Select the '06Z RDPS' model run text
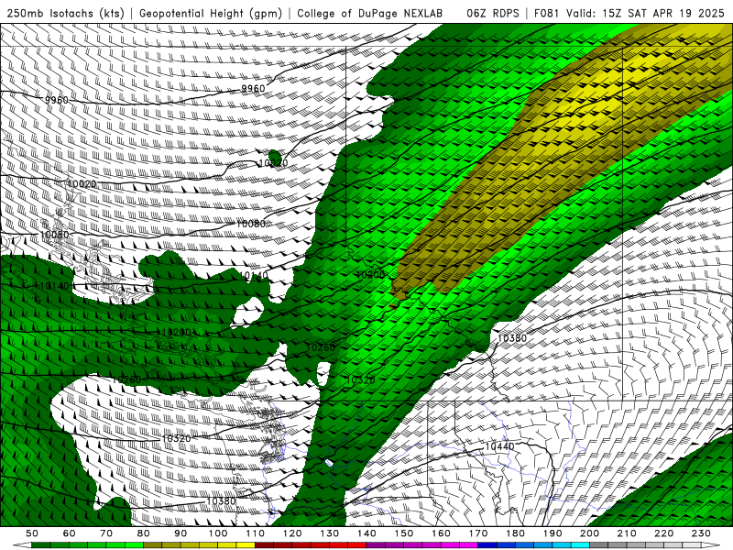 pyautogui.click(x=493, y=13)
